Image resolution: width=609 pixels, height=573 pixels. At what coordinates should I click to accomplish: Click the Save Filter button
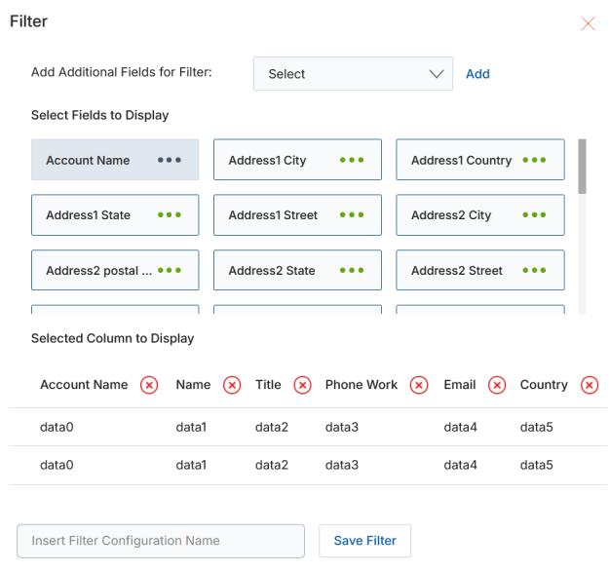point(364,541)
